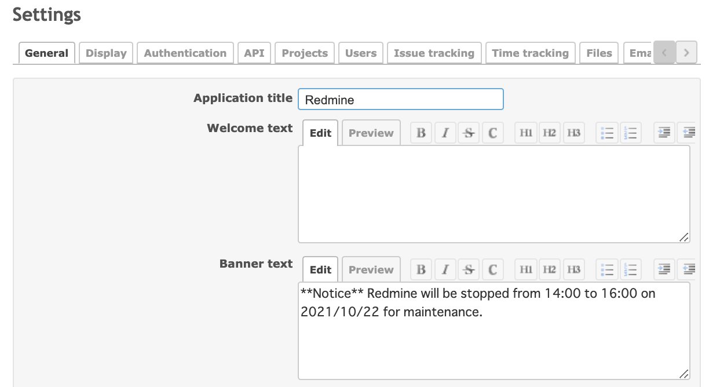Show Preview of Banner text

371,270
